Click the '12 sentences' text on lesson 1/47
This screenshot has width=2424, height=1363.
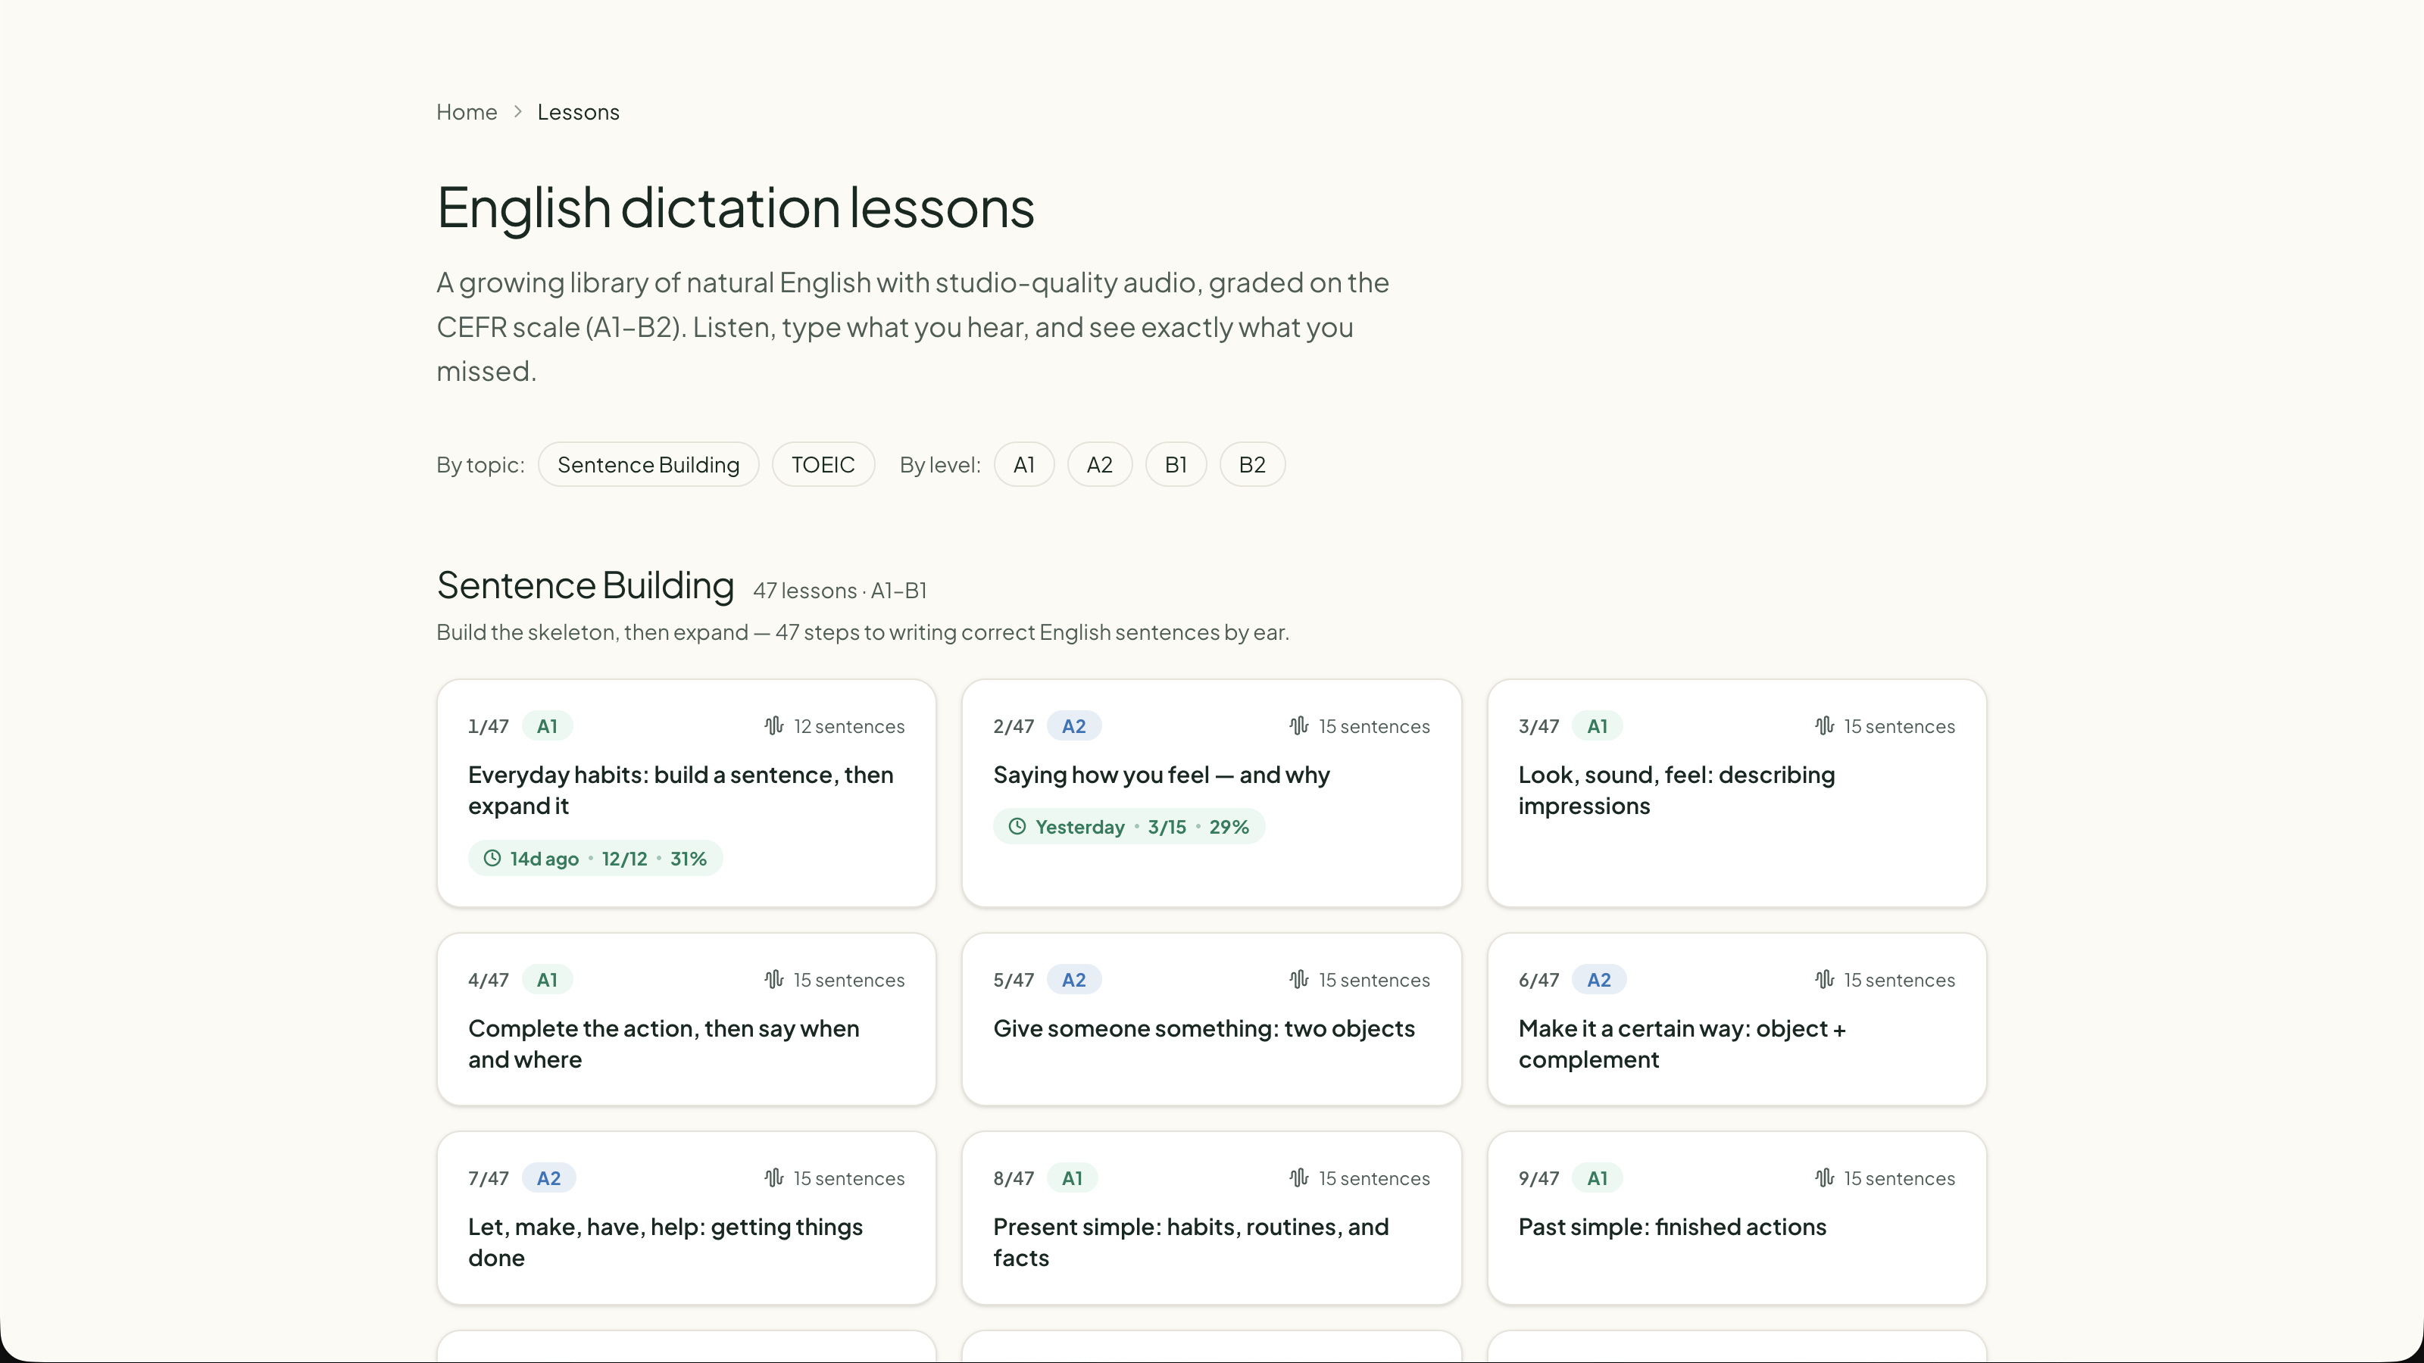848,726
